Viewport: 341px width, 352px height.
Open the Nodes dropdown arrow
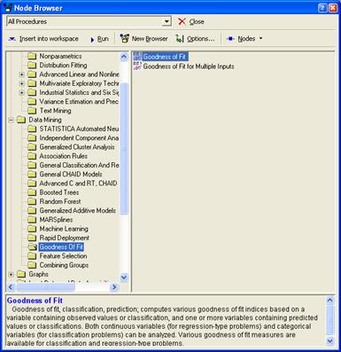point(260,39)
